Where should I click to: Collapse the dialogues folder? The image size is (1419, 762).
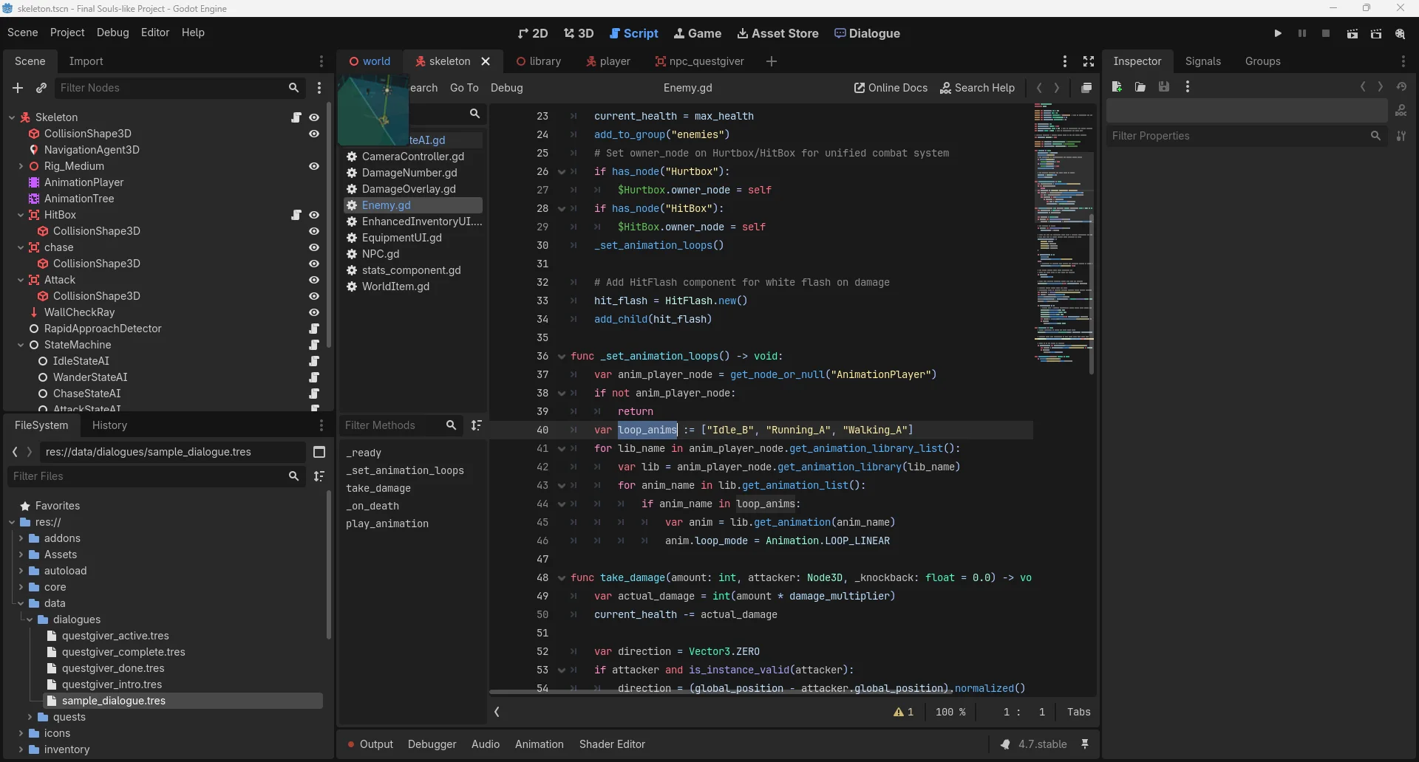pyautogui.click(x=30, y=619)
